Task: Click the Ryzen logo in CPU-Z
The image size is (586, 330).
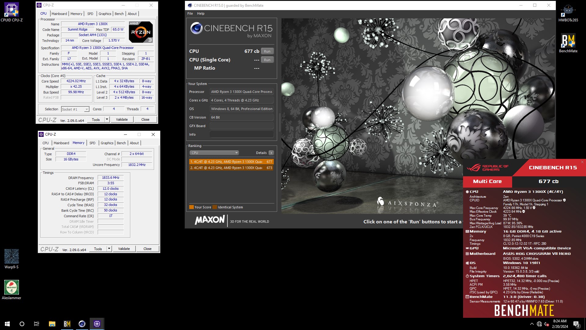Action: 141,32
